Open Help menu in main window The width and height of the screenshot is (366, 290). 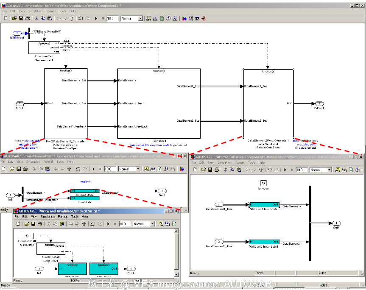click(73, 11)
